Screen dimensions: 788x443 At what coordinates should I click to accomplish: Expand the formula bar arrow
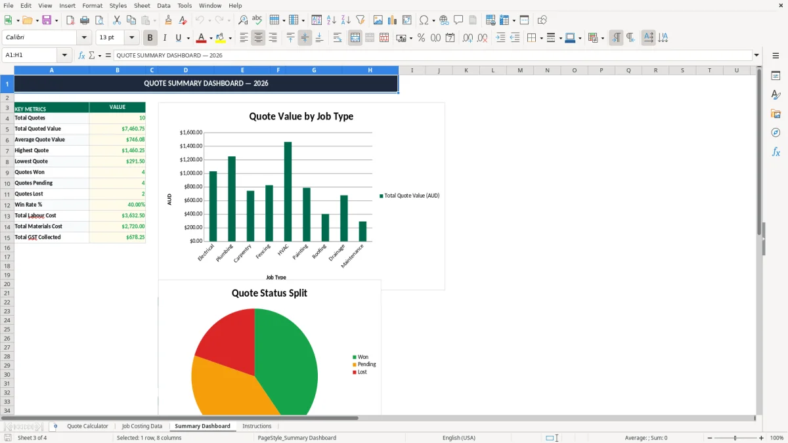tap(757, 56)
